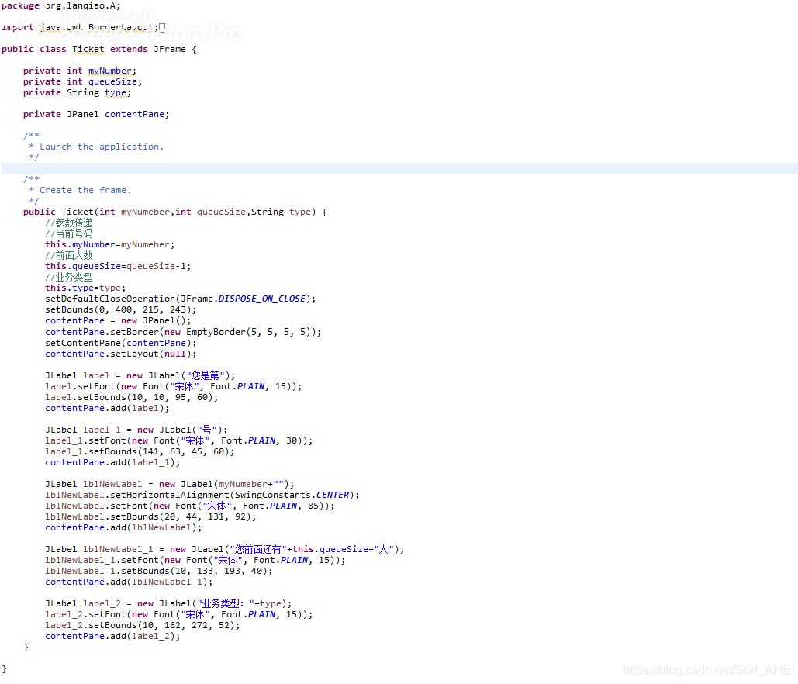Click the '//前面人数' comment

[x=69, y=255]
